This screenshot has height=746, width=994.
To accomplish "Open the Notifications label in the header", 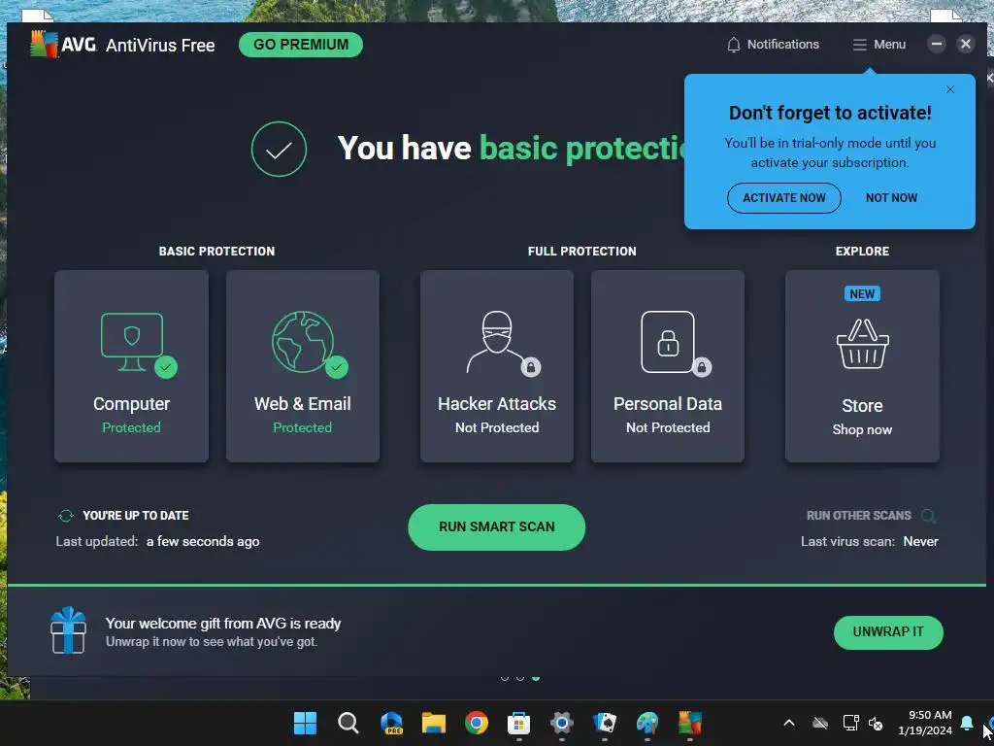I will click(x=783, y=45).
